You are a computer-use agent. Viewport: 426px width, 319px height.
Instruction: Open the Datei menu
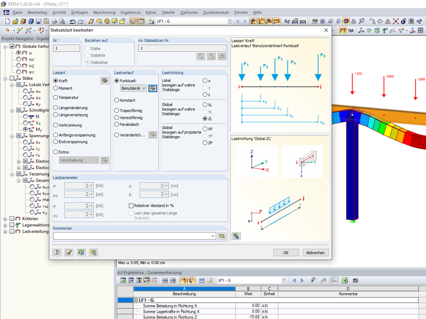pos(17,12)
